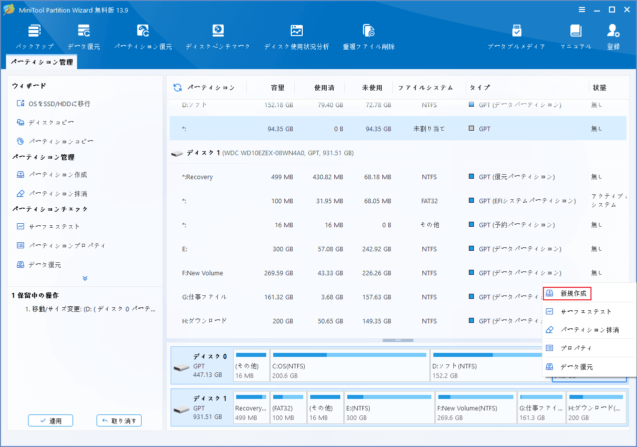The height and width of the screenshot is (447, 637).
Task: Select Disk 1 (その他) 16 MB block
Action: (x=325, y=407)
